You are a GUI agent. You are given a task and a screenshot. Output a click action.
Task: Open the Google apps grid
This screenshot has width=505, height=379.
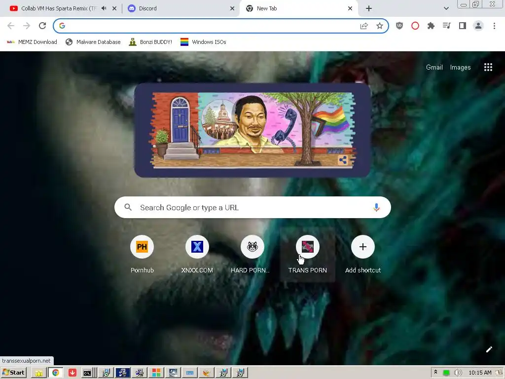(488, 67)
